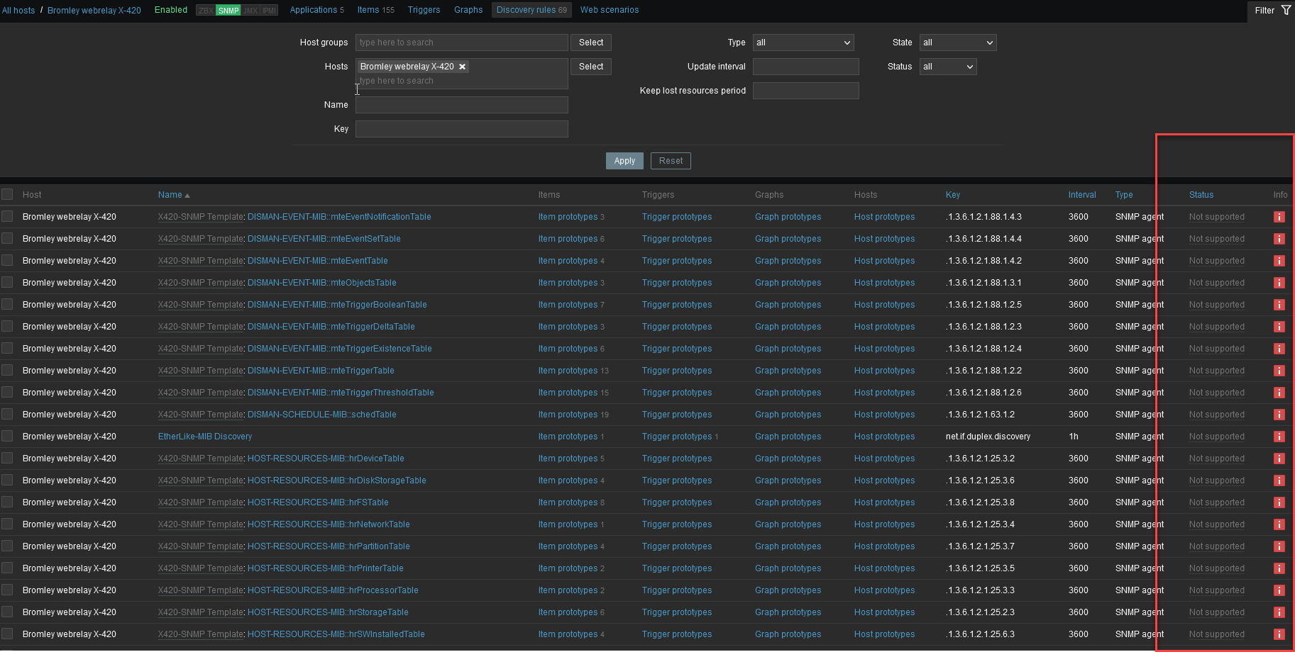Open the Items tab
The width and height of the screenshot is (1295, 652).
click(375, 10)
